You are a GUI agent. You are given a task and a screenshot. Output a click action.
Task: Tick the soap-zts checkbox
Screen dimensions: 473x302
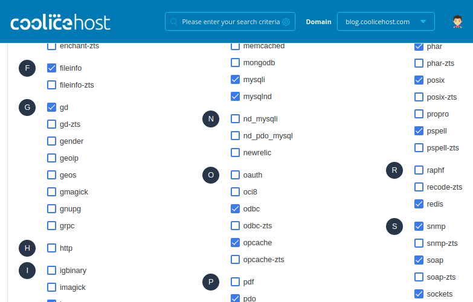419,277
